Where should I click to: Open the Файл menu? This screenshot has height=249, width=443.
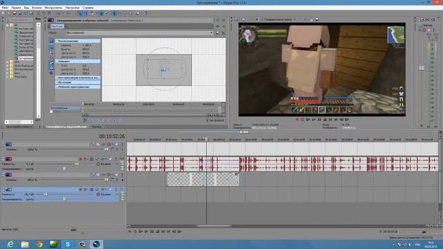point(5,8)
